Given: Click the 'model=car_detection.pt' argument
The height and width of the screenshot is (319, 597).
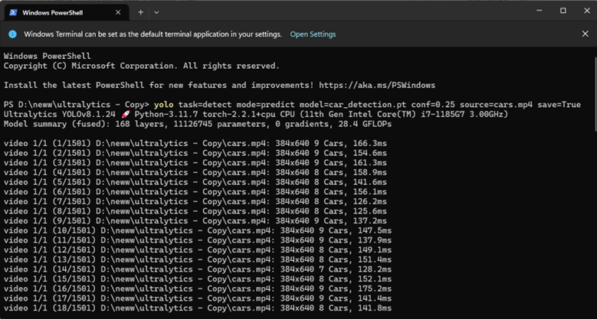Looking at the screenshot, I should (353, 105).
